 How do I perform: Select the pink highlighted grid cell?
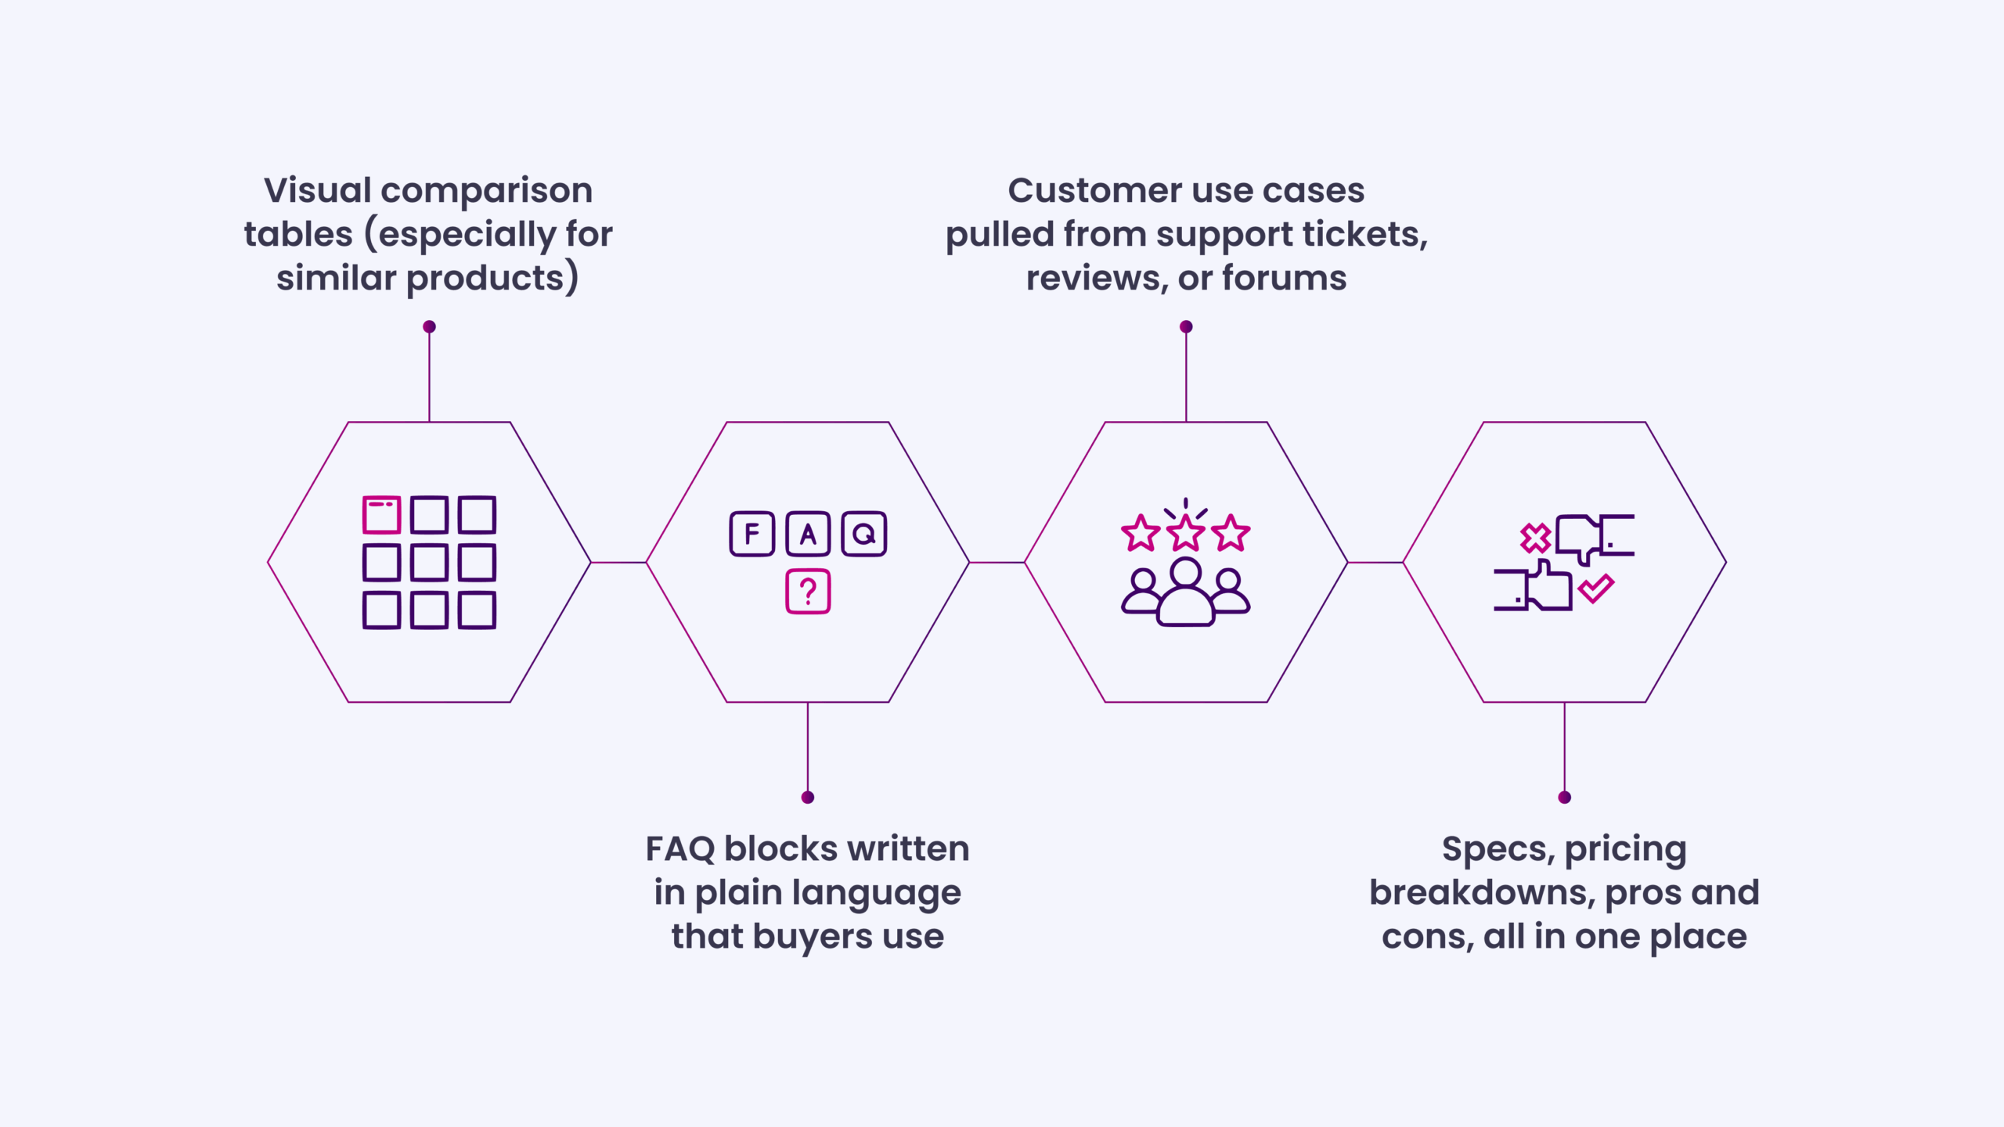coord(381,515)
